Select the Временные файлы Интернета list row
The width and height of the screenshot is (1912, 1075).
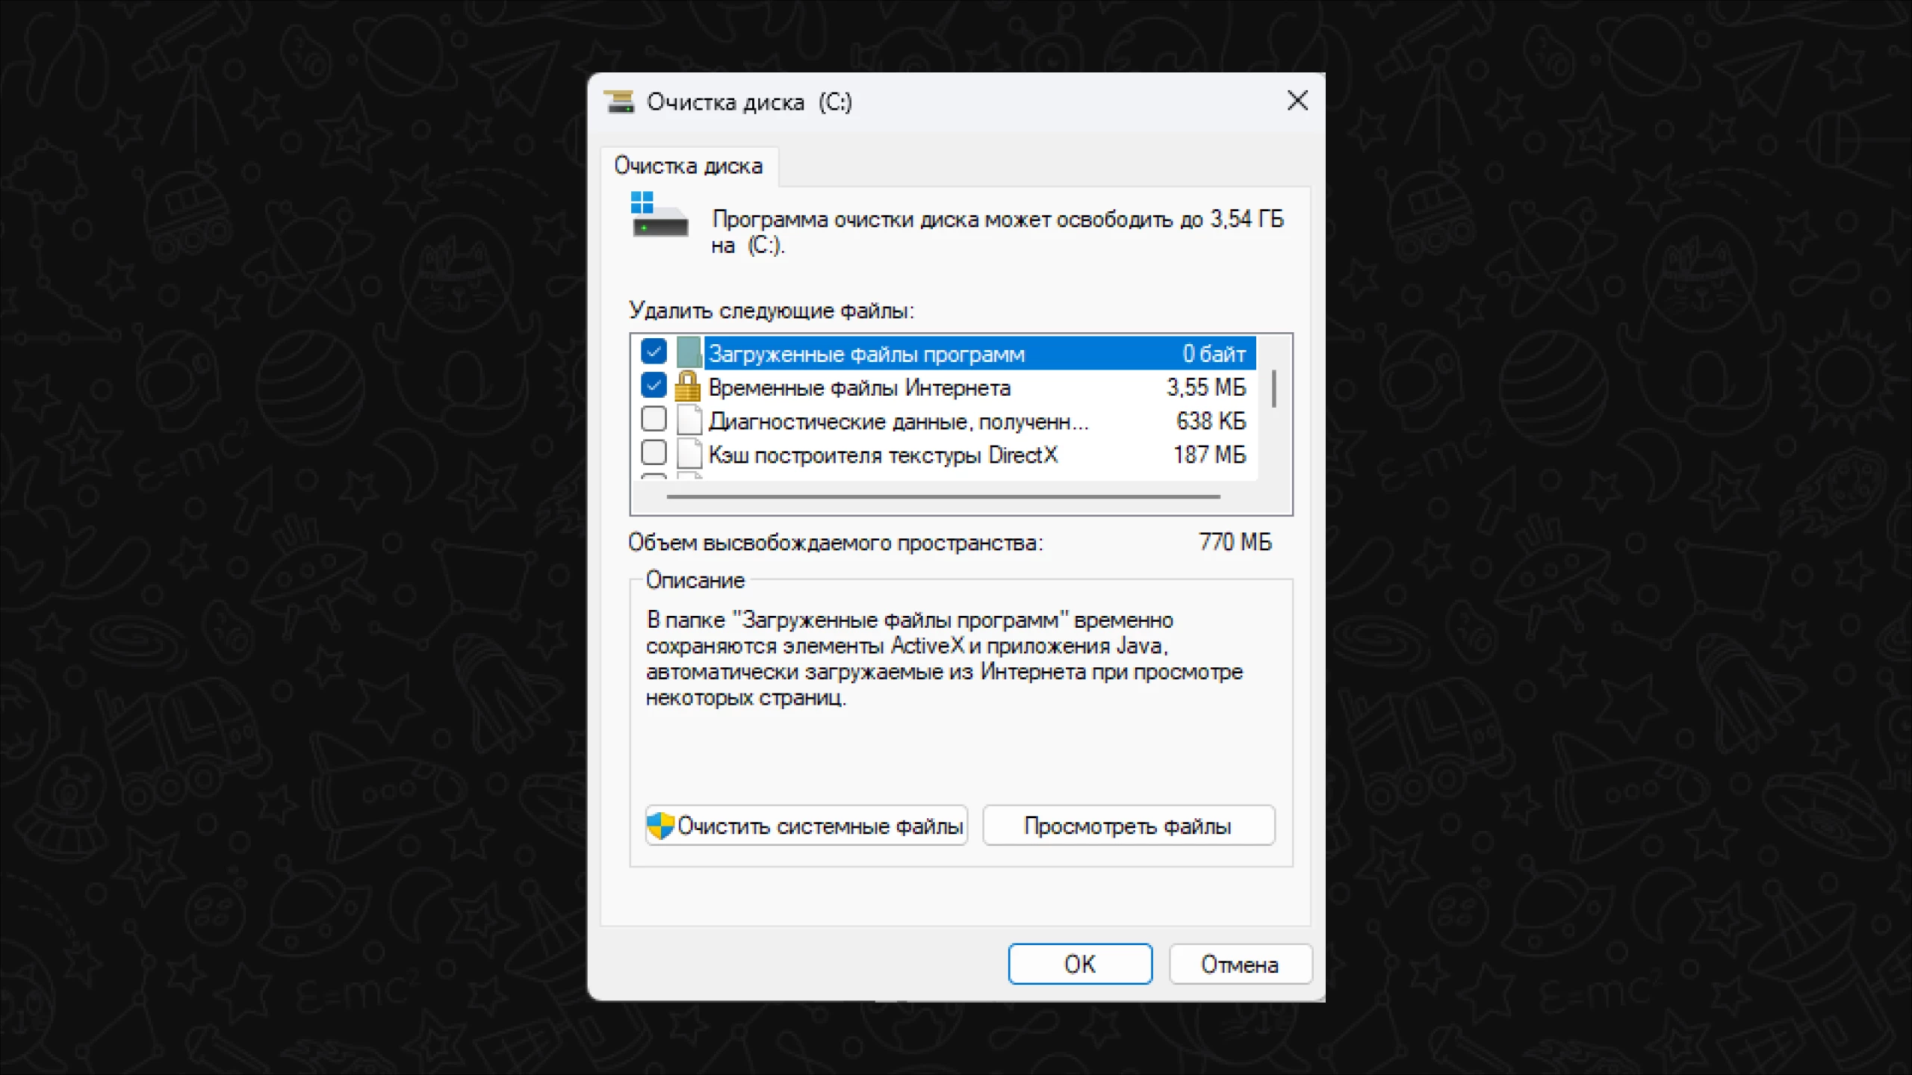(x=859, y=387)
